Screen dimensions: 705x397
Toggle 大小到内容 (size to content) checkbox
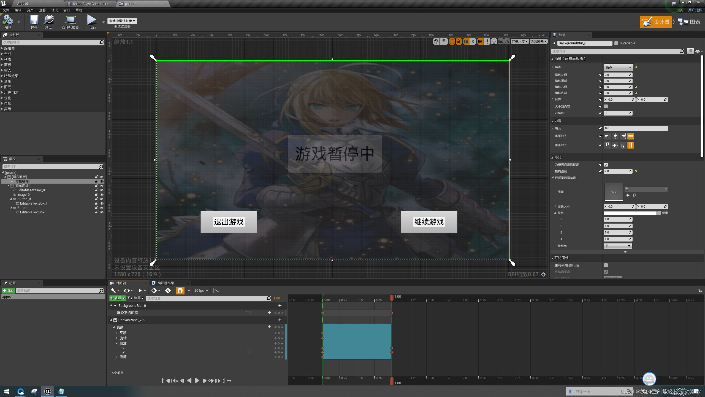[606, 106]
